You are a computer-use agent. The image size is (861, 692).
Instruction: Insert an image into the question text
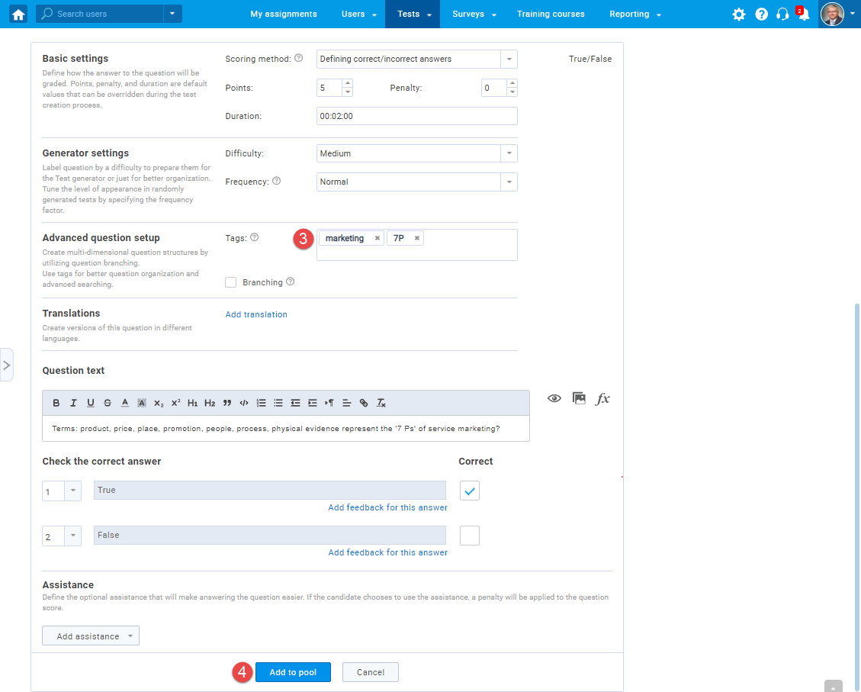579,398
